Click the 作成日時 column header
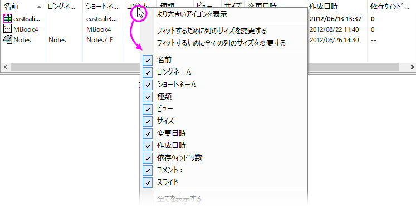Viewport: 416px width, 208px height. pyautogui.click(x=336, y=7)
